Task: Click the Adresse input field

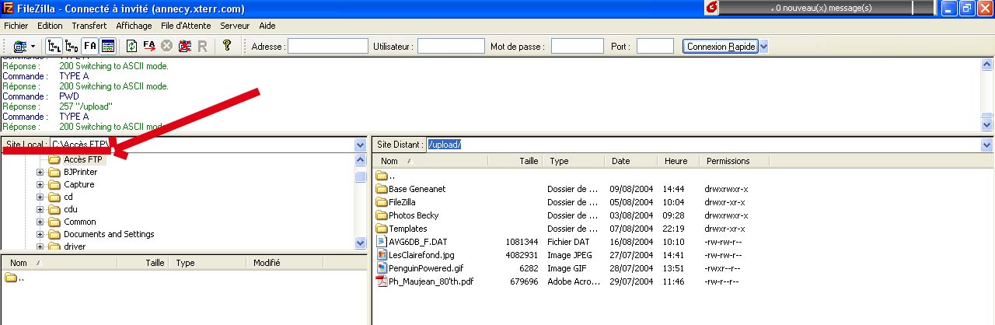Action: click(x=327, y=47)
